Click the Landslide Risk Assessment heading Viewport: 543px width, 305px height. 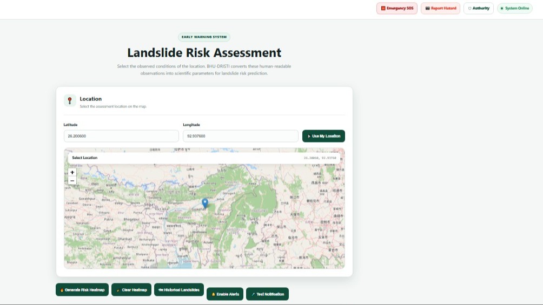(204, 52)
